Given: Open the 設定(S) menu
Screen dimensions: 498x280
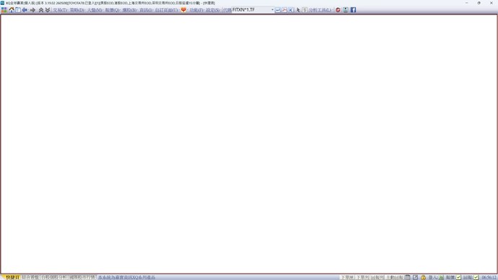Looking at the screenshot, I should tap(212, 10).
